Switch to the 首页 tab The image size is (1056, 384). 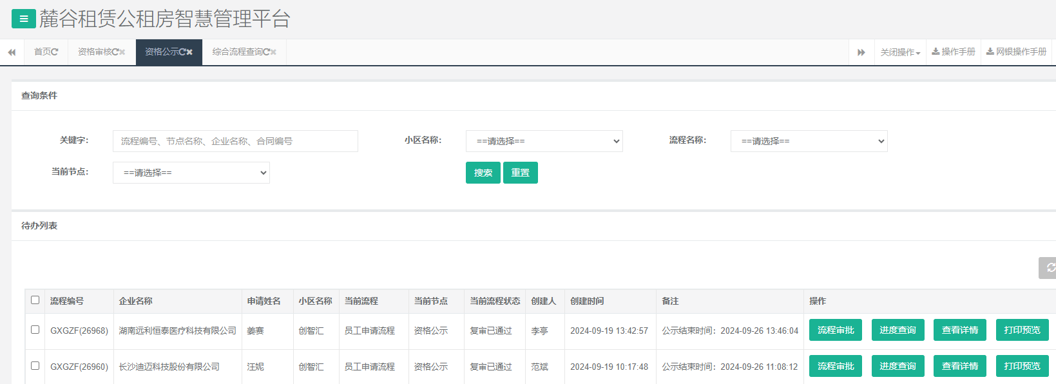pyautogui.click(x=46, y=52)
